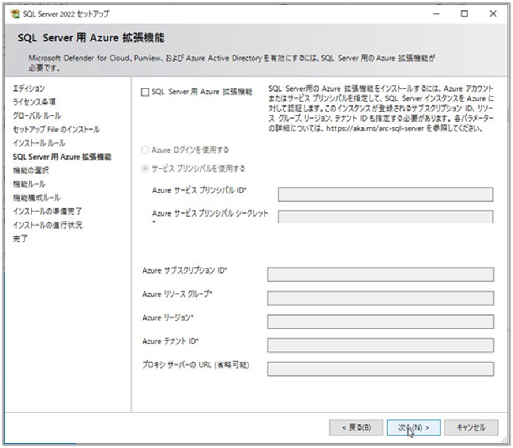Maximize the SQL Server 2022 setup window
This screenshot has width=513, height=448.
coord(465,14)
